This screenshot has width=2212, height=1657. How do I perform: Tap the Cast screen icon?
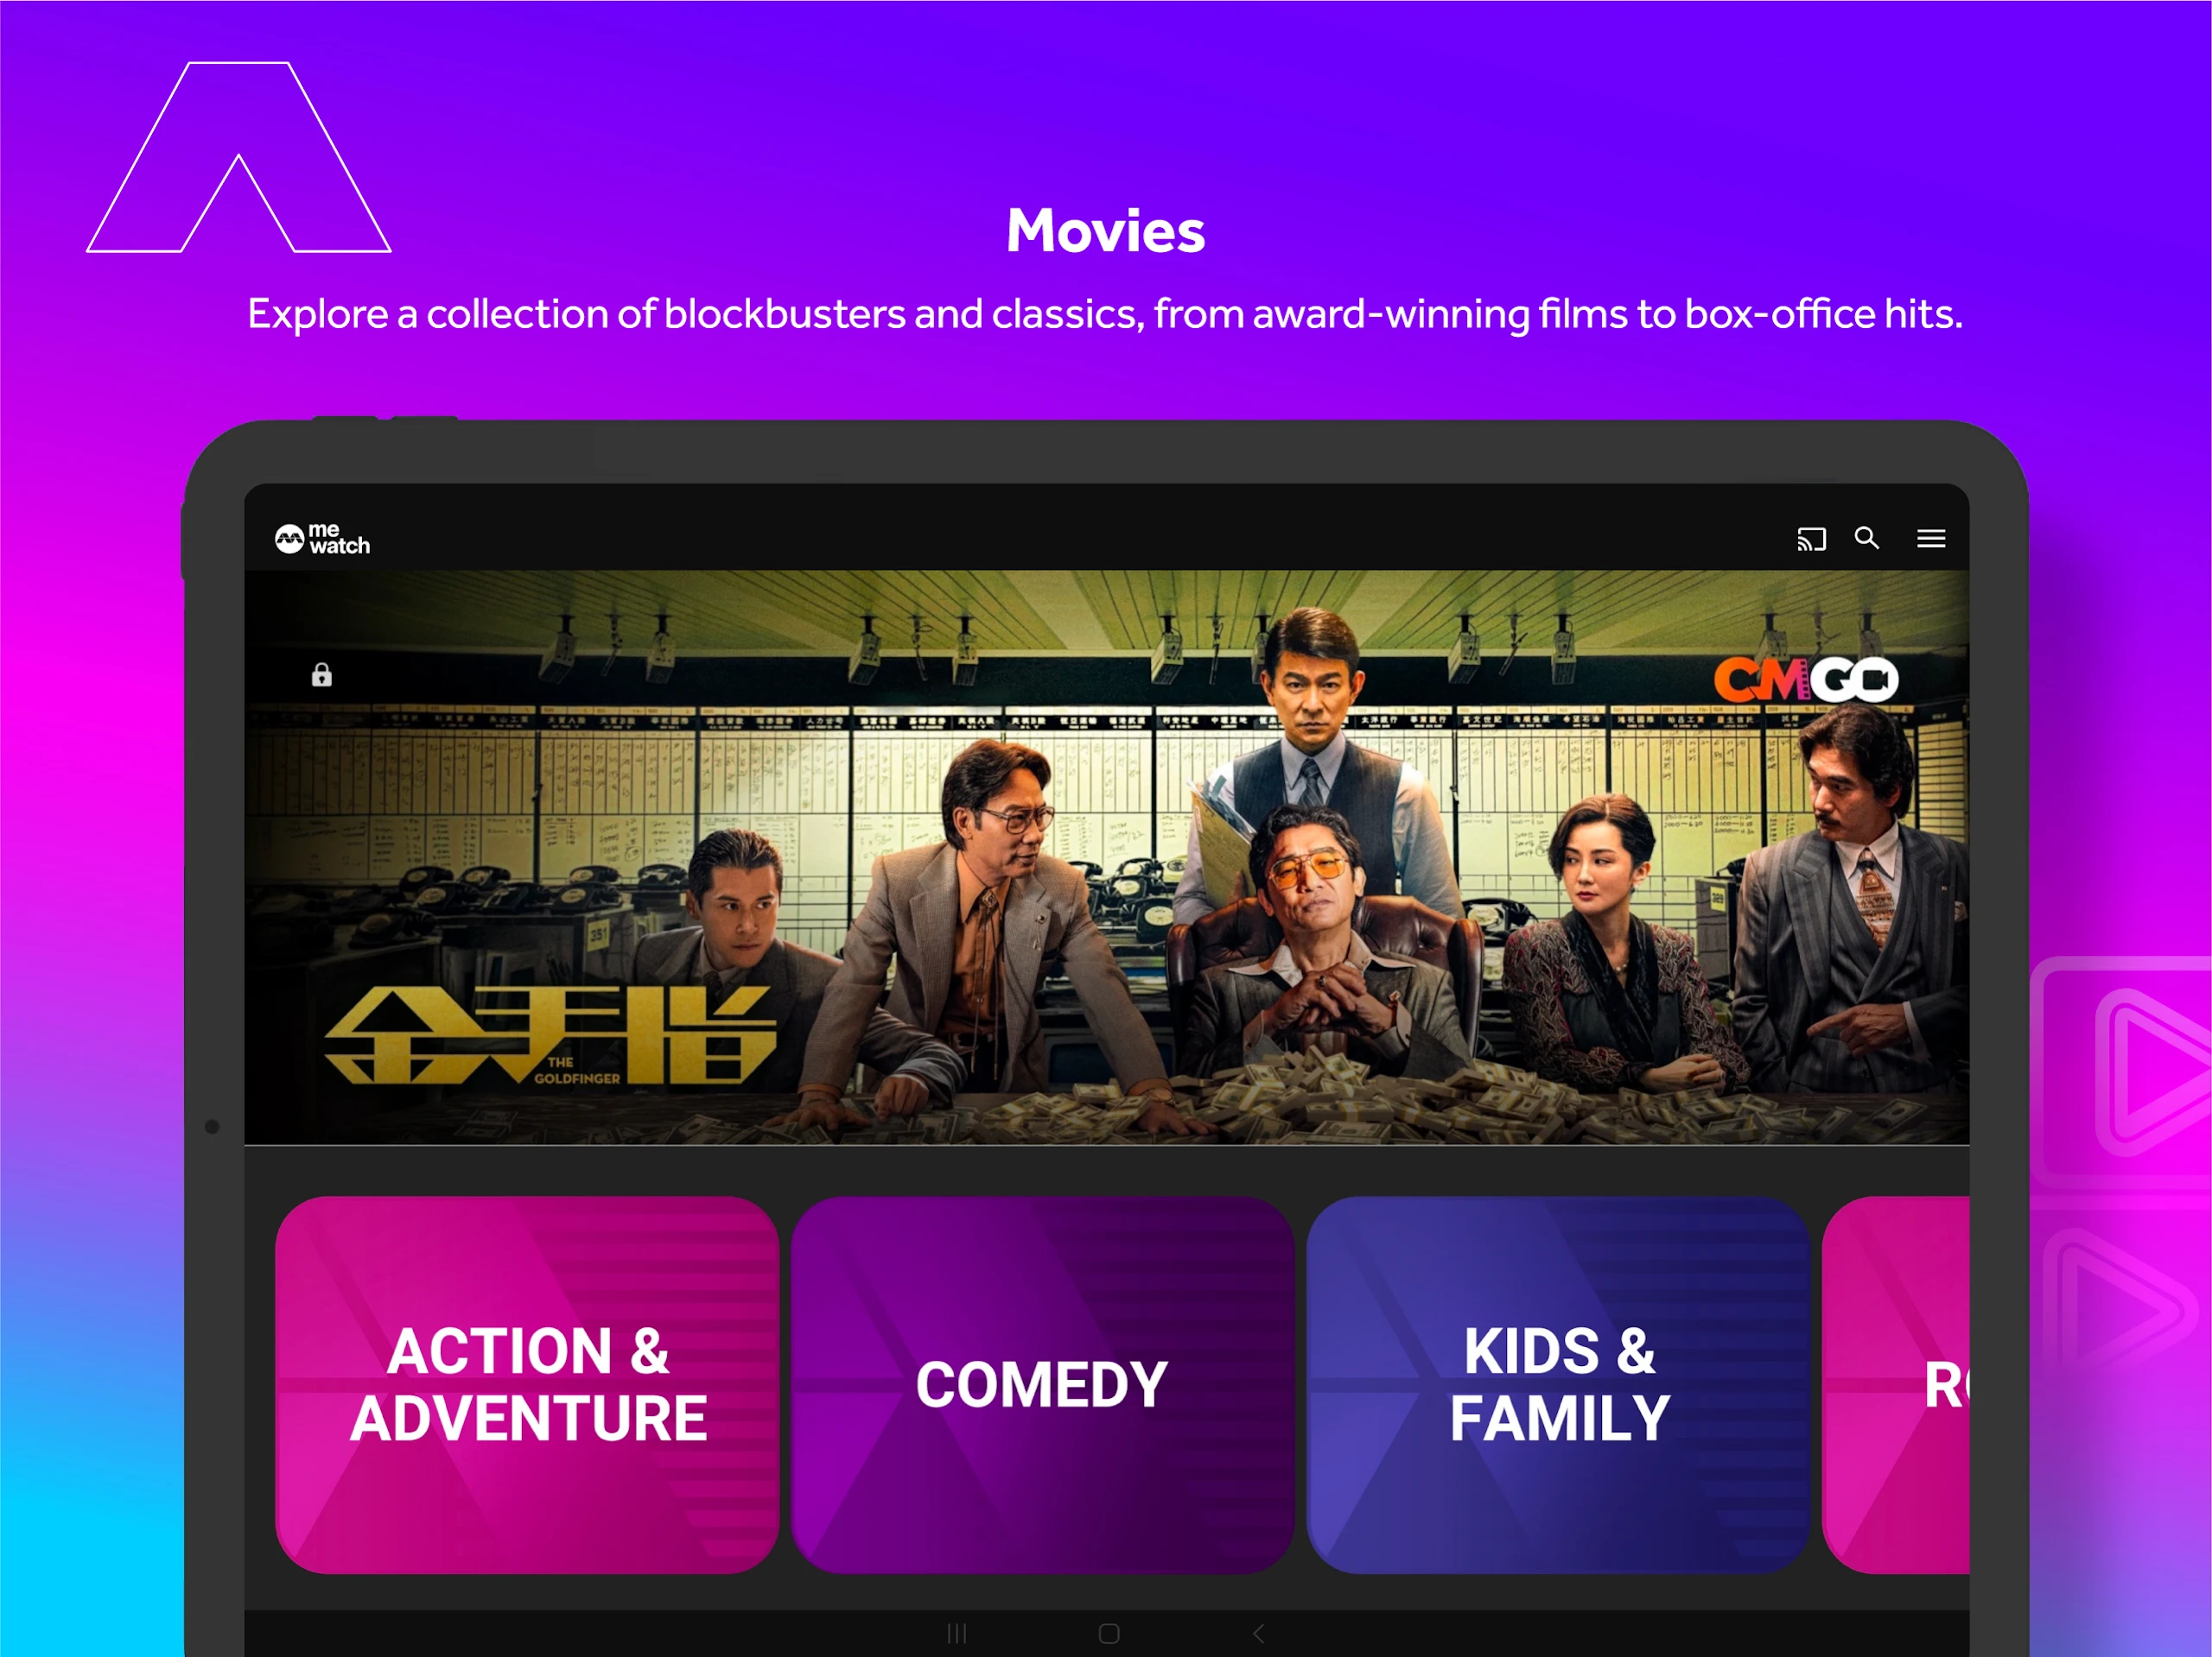pyautogui.click(x=1811, y=540)
